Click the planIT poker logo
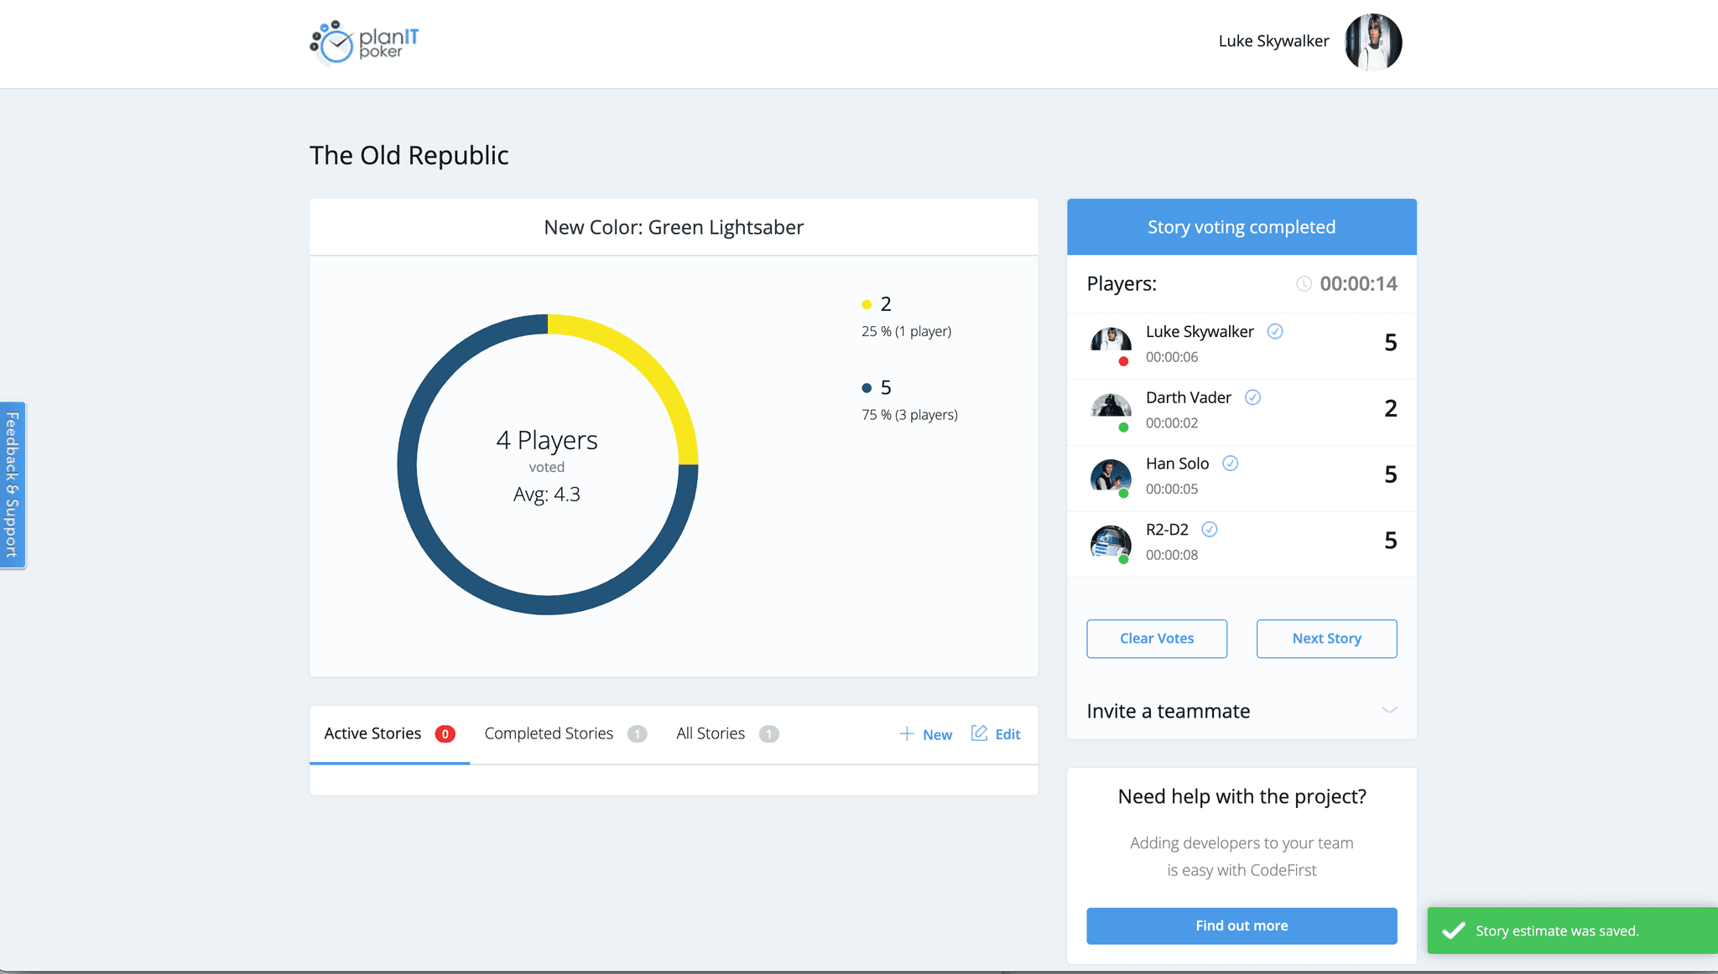Screen dimensions: 1718x974 click(x=364, y=43)
